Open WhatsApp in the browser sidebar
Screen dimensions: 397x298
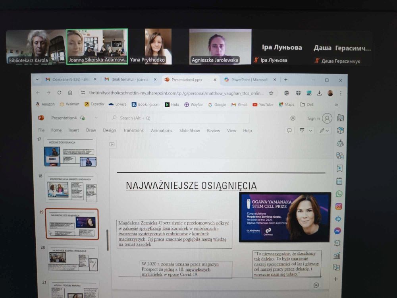click(339, 194)
